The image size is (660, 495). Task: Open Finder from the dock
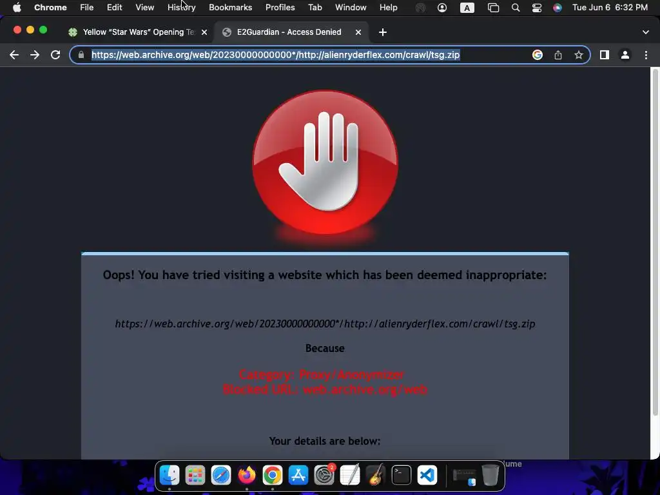tap(170, 475)
